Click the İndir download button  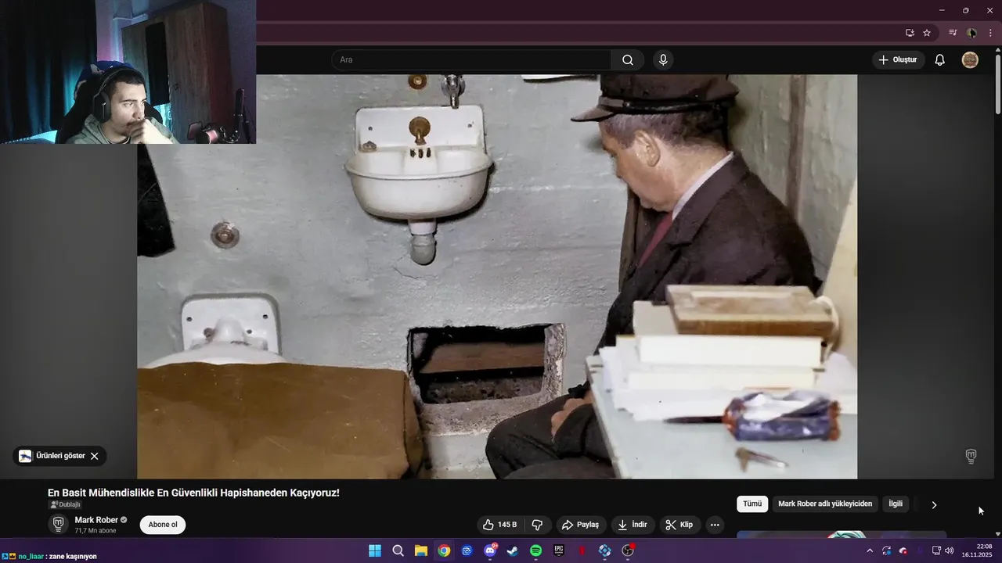click(x=633, y=525)
